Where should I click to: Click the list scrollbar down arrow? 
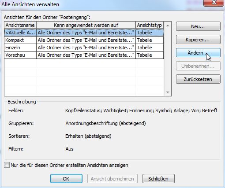168,92
